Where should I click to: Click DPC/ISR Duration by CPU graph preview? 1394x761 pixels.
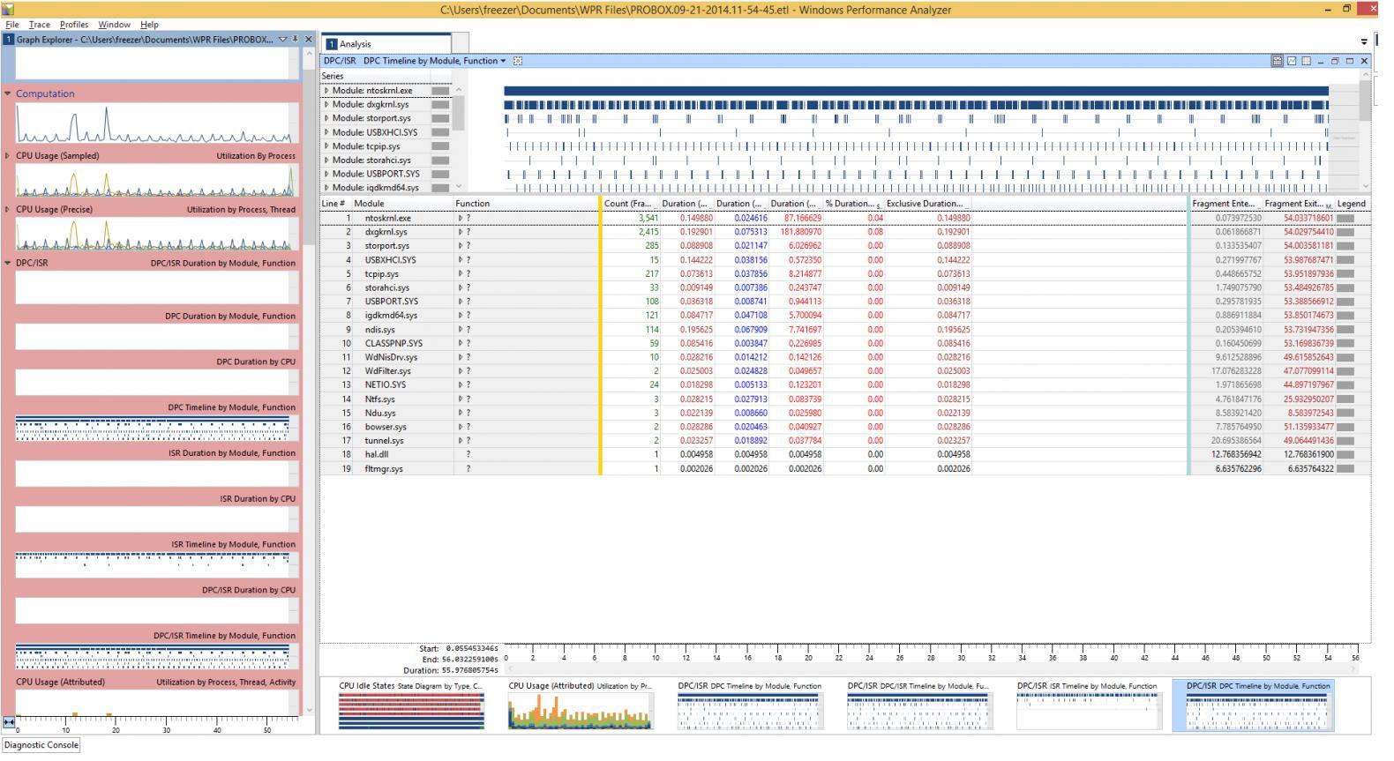157,610
